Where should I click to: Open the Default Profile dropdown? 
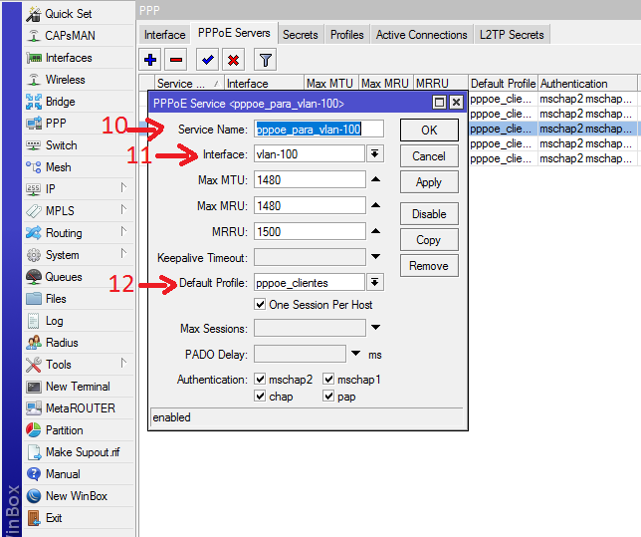pos(375,282)
